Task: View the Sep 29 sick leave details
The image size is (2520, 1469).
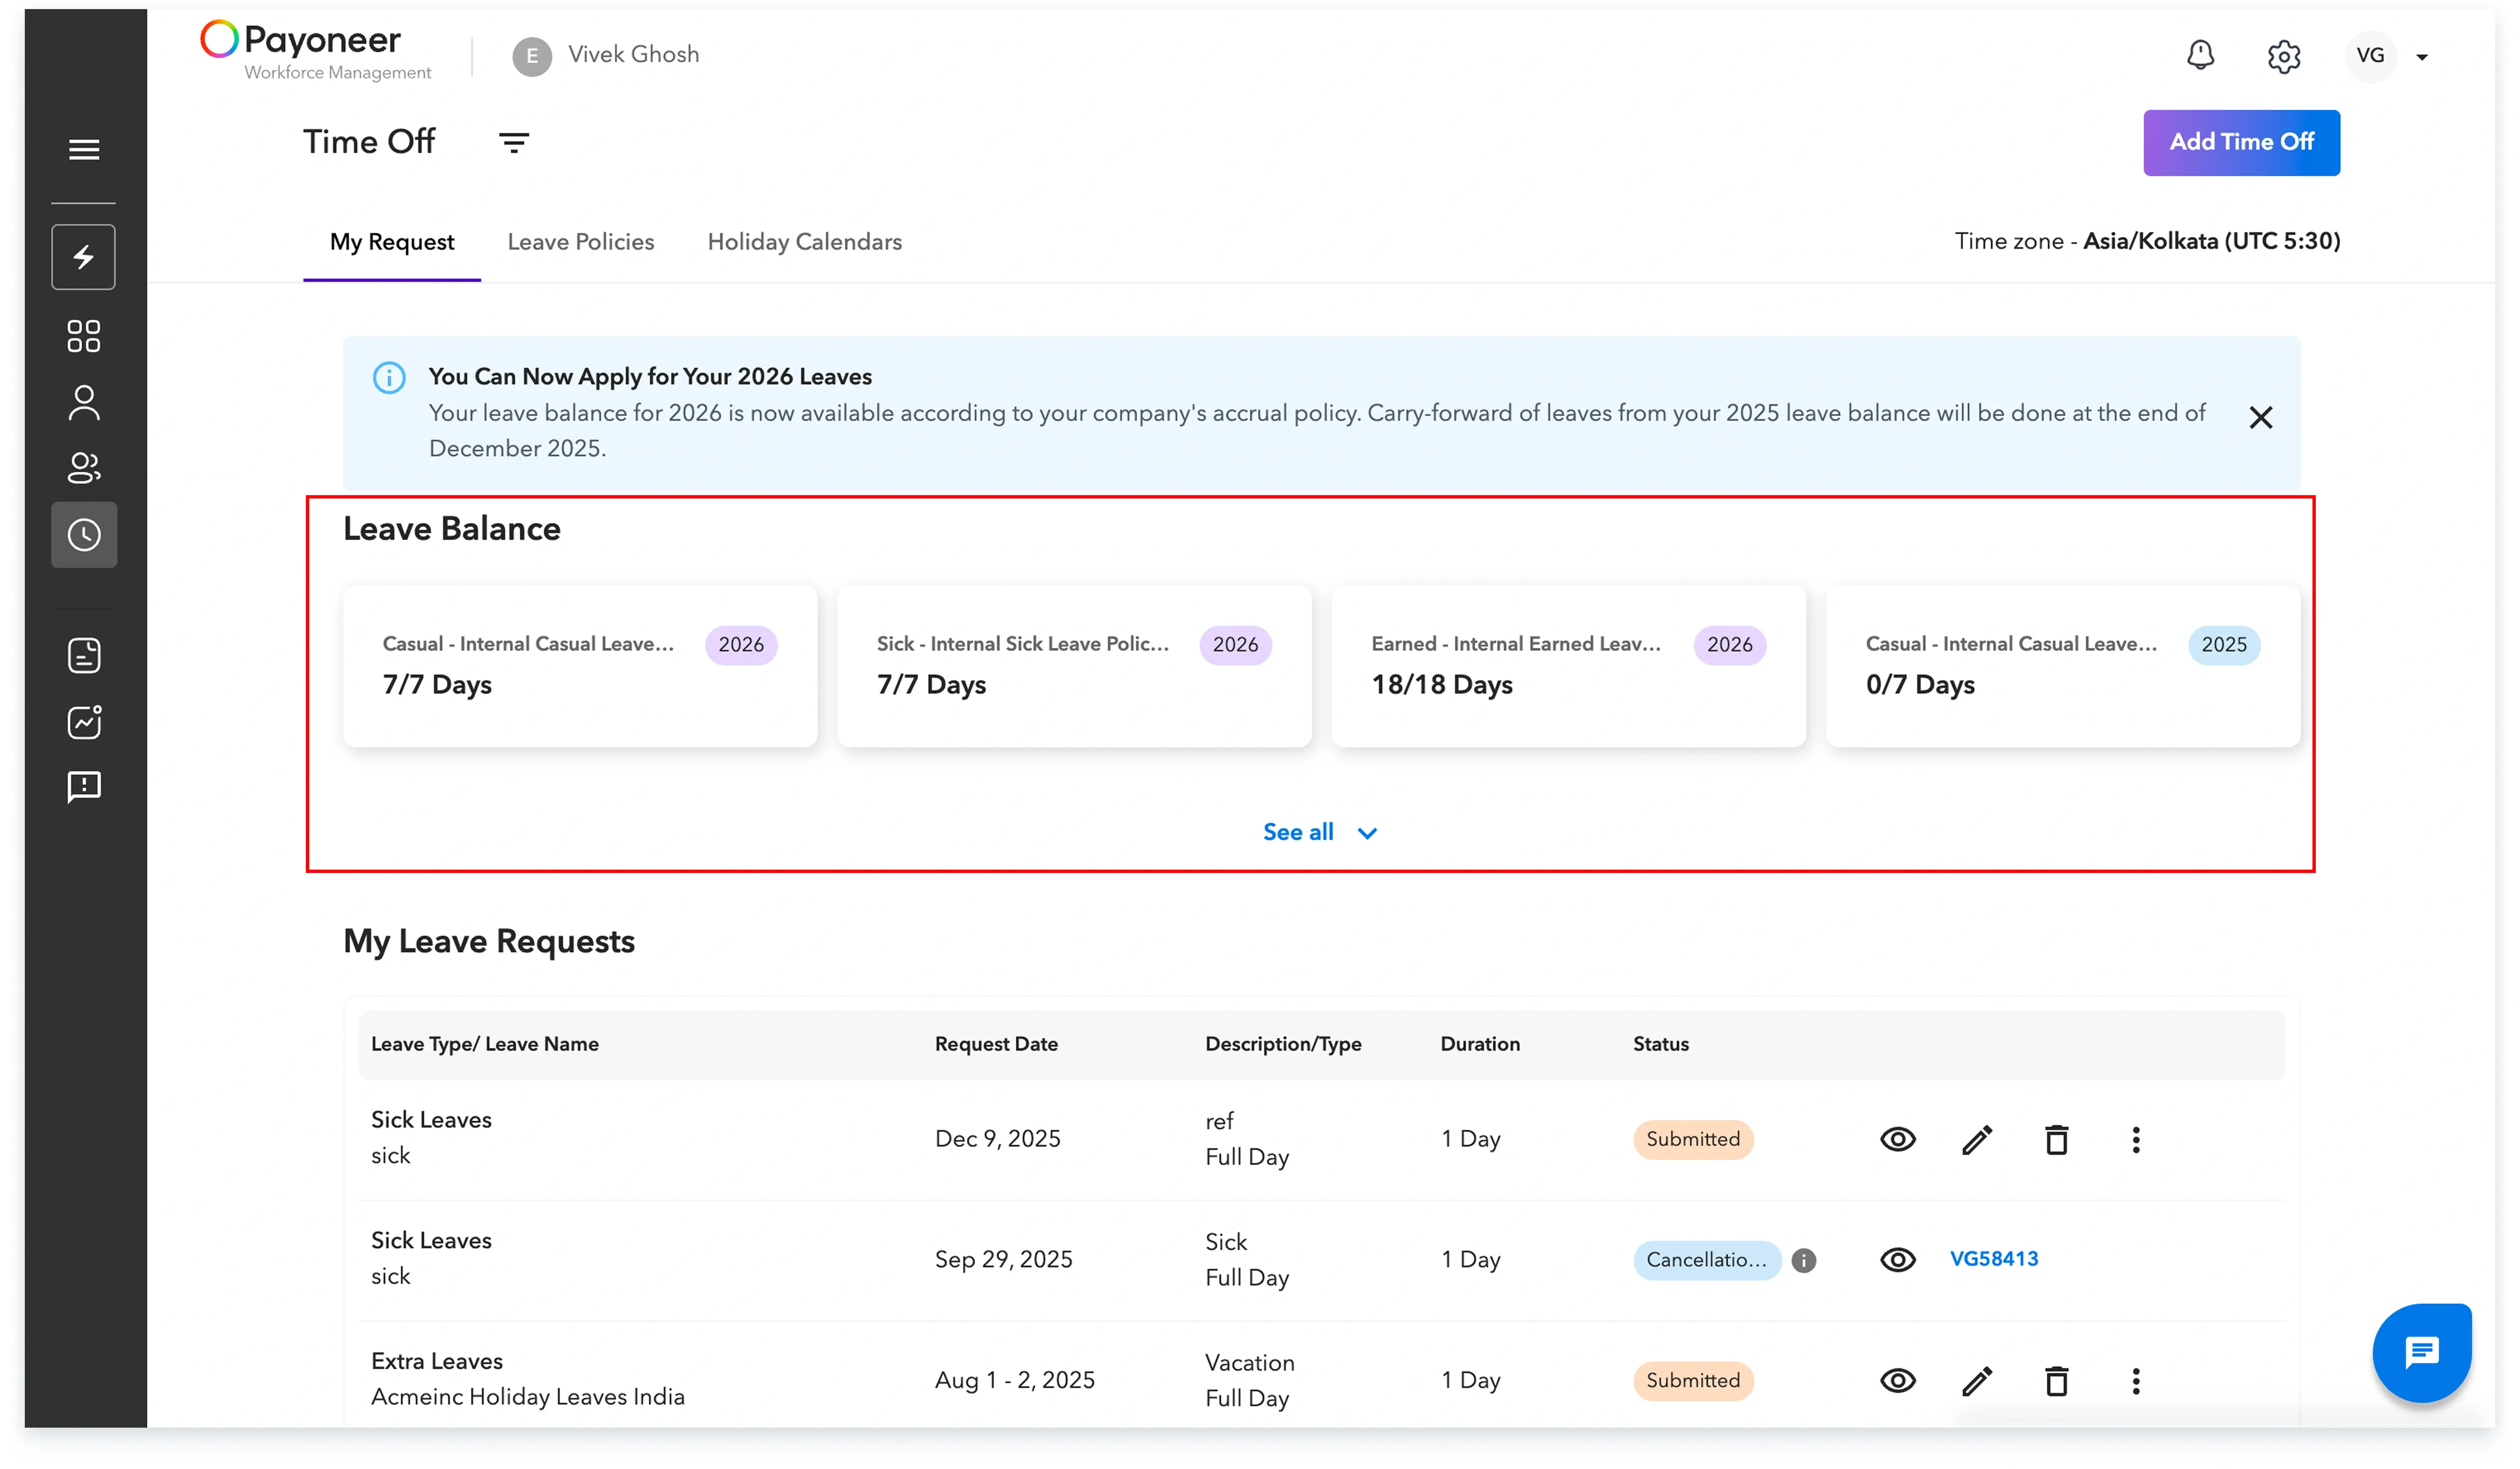Action: tap(1897, 1260)
